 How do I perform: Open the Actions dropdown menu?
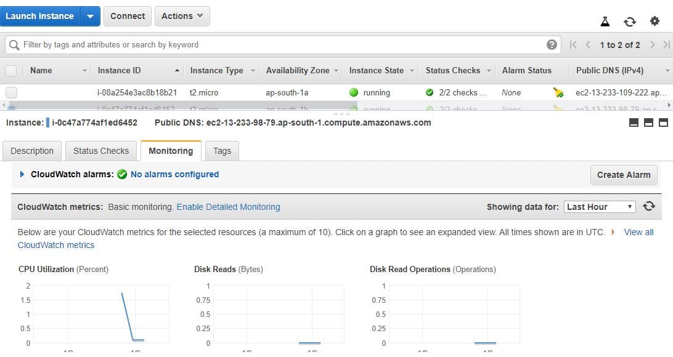182,16
